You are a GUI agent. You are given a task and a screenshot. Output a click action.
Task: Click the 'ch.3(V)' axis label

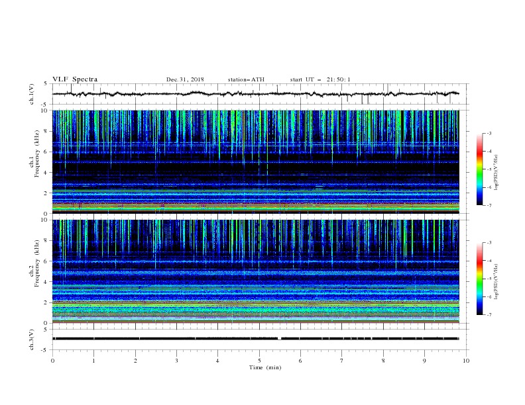point(32,339)
